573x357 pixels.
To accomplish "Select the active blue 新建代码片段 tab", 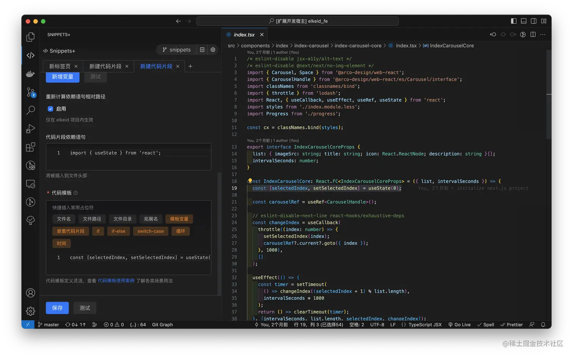I will pyautogui.click(x=156, y=66).
